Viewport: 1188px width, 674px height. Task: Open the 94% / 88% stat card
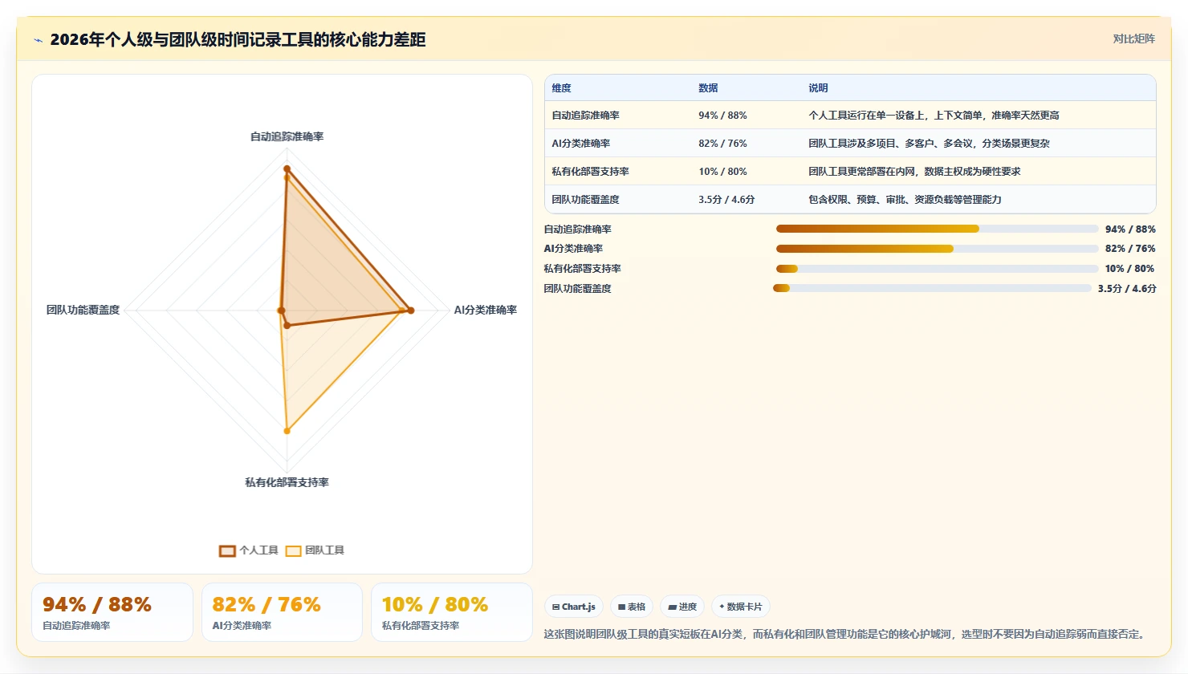(112, 612)
